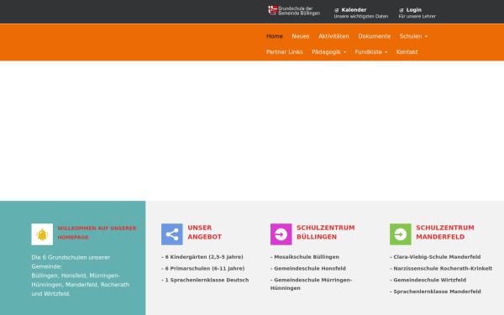Click the Gemeindeschule Mürringen-Hünningen entry
The width and height of the screenshot is (504, 315).
tap(311, 284)
